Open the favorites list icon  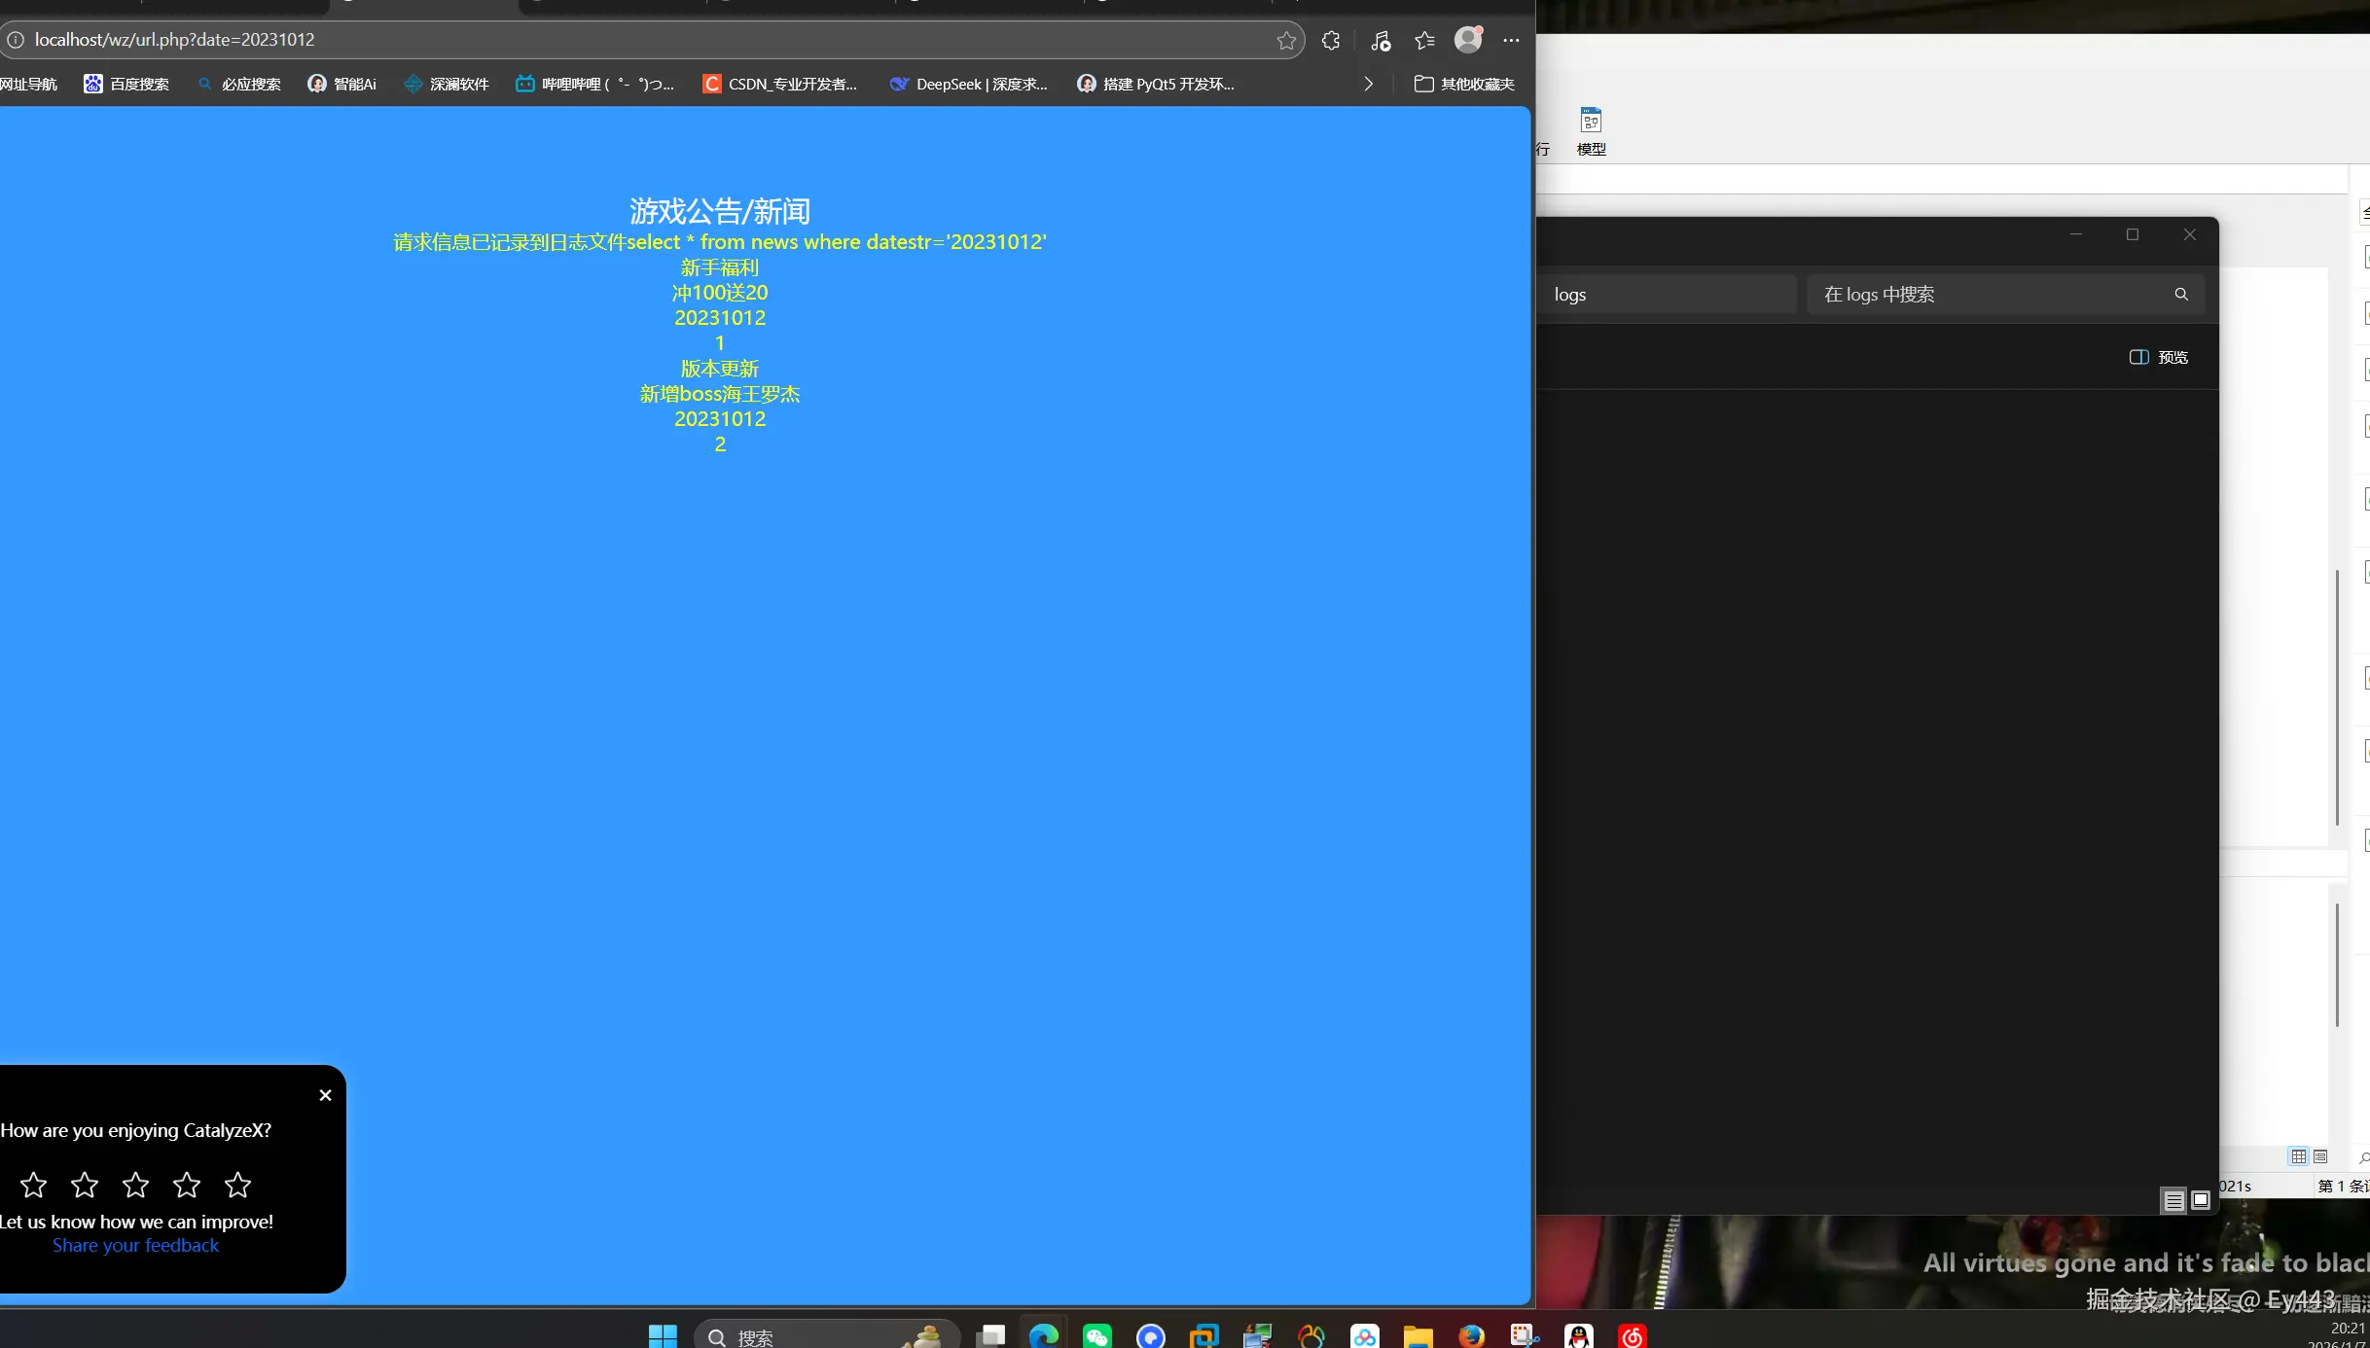pyautogui.click(x=1424, y=40)
